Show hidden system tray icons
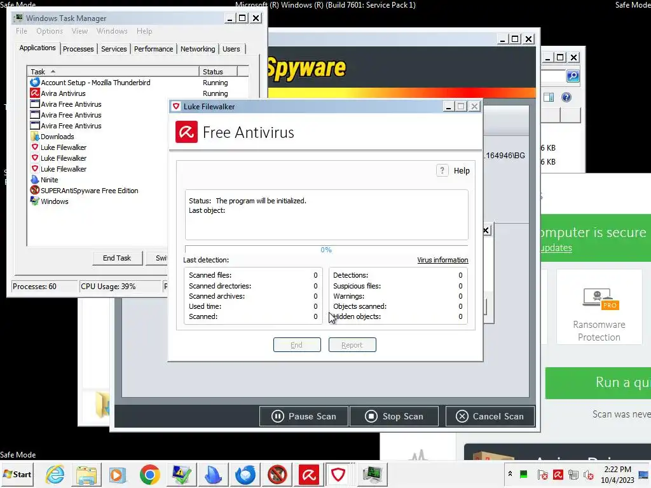651x488 pixels. click(x=510, y=473)
